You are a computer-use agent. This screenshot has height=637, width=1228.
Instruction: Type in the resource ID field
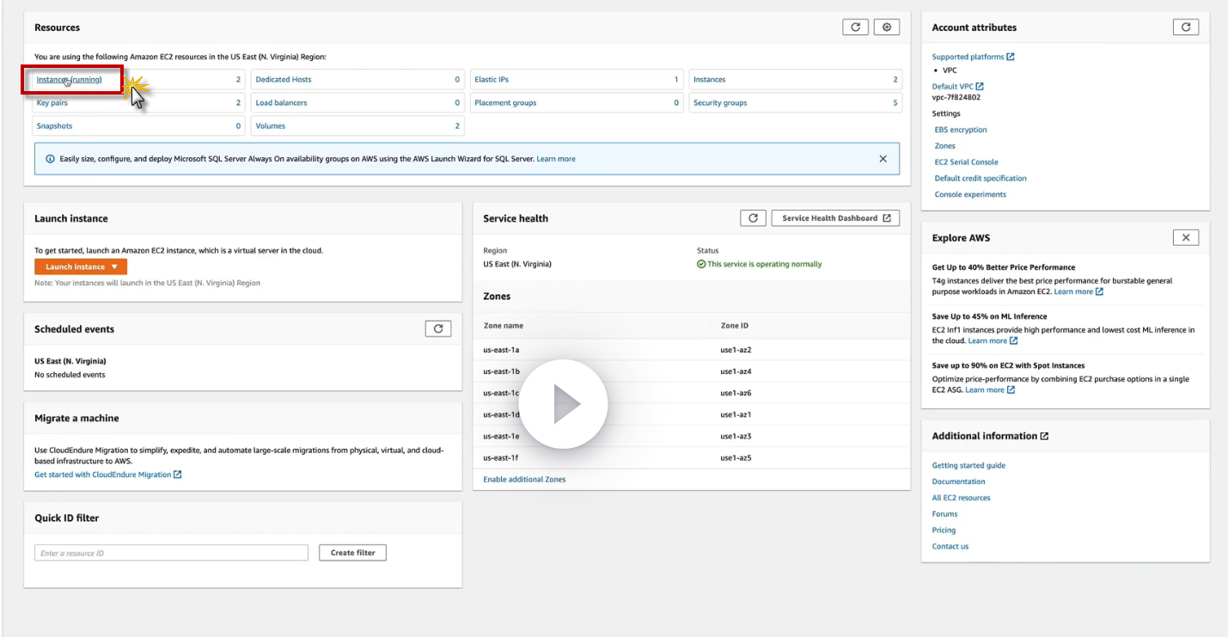pos(171,553)
